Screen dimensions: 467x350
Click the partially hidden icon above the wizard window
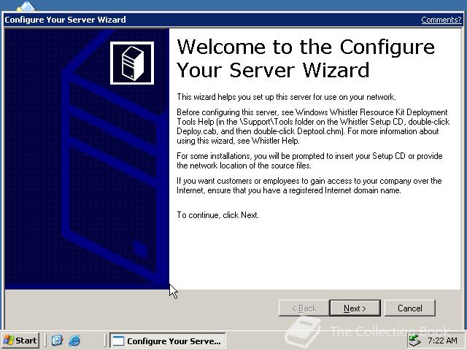(26, 7)
